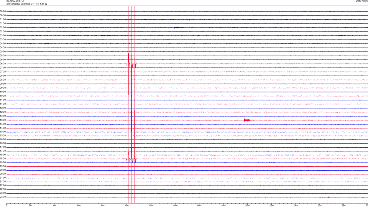The width and height of the screenshot is (368, 207).
Task: Select the 15:00 row label
Action: 3,132
